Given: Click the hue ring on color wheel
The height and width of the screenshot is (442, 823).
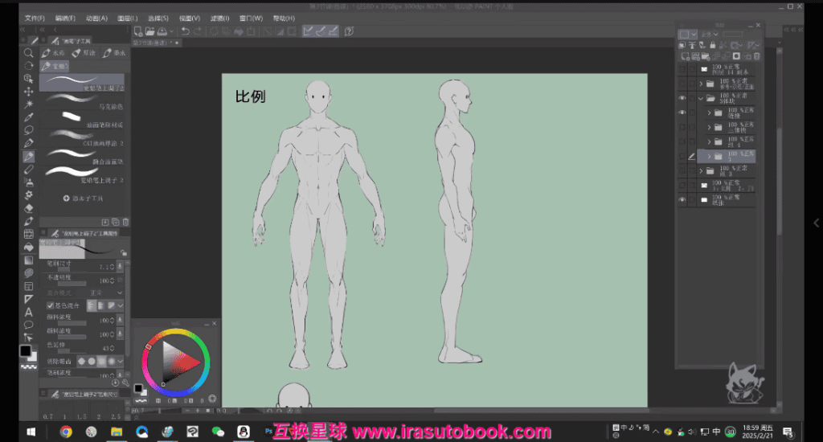Looking at the screenshot, I should click(x=175, y=333).
